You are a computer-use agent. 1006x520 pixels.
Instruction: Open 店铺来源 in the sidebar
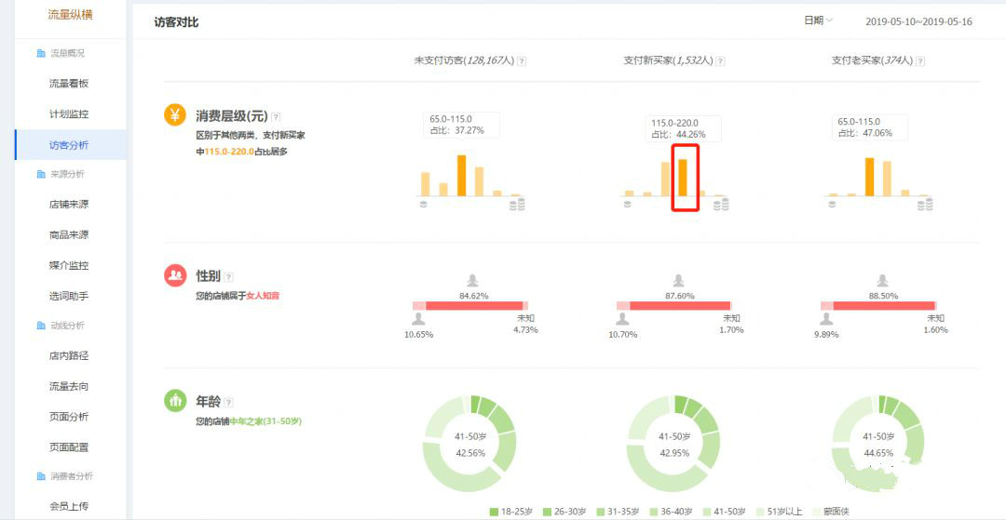pyautogui.click(x=69, y=205)
